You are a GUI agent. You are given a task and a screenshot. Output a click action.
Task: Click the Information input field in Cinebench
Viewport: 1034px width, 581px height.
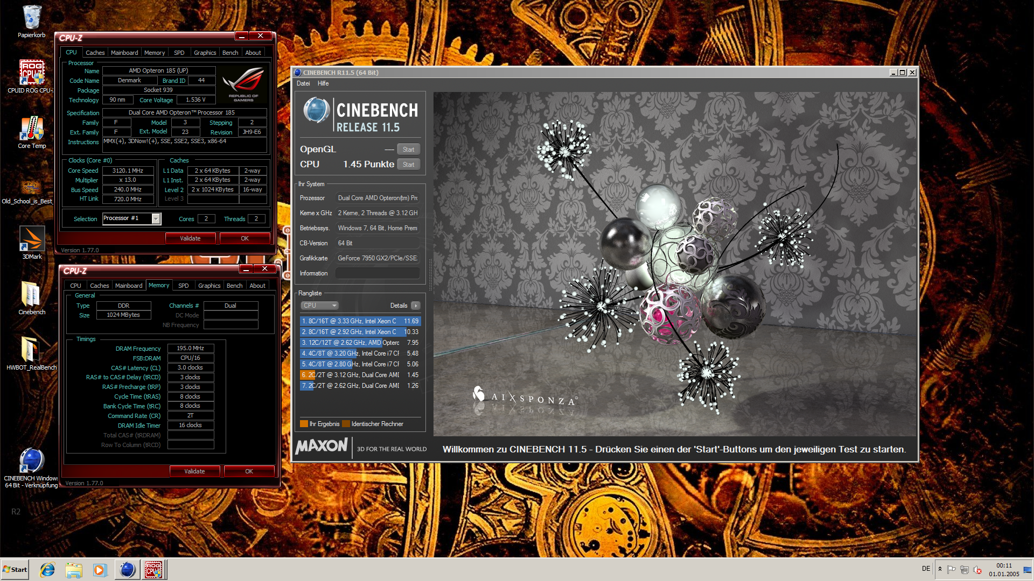pyautogui.click(x=378, y=273)
